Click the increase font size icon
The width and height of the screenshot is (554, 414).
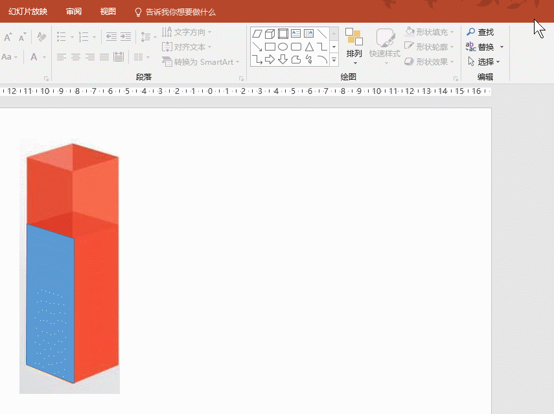(9, 38)
